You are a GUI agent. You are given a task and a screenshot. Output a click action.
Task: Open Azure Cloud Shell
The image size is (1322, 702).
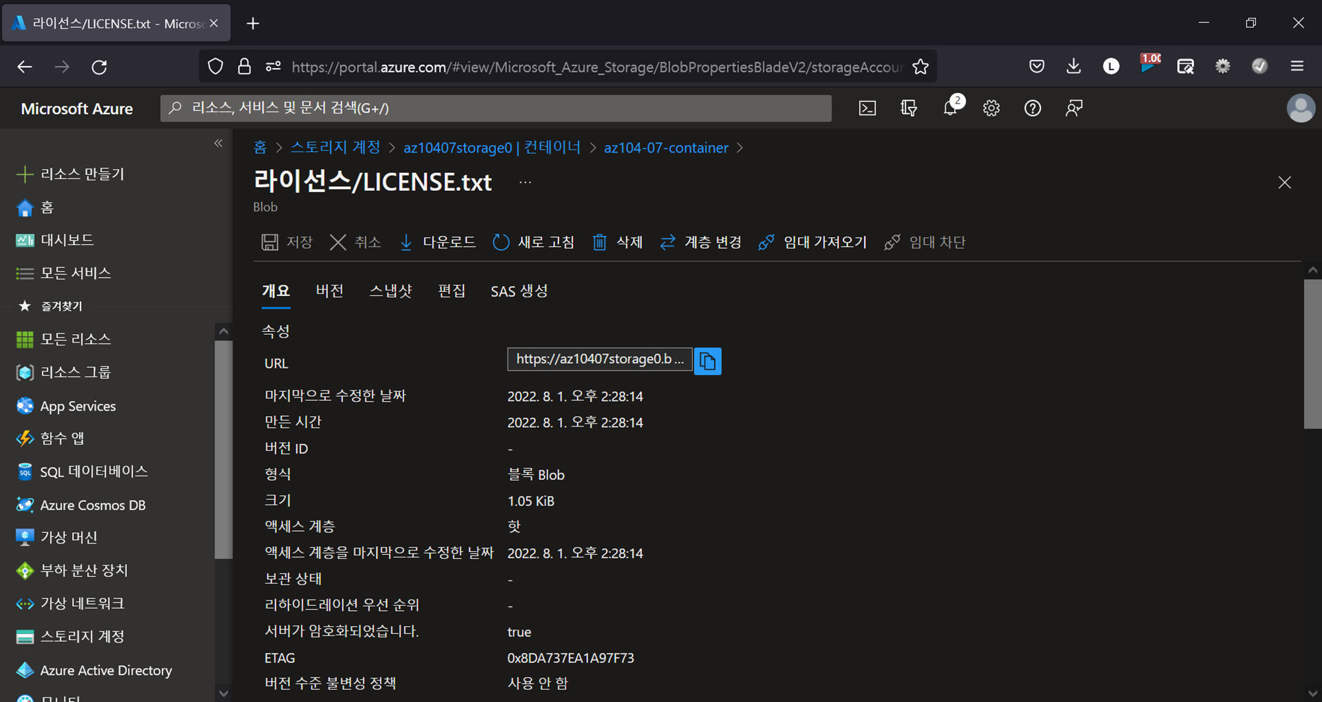[x=867, y=108]
